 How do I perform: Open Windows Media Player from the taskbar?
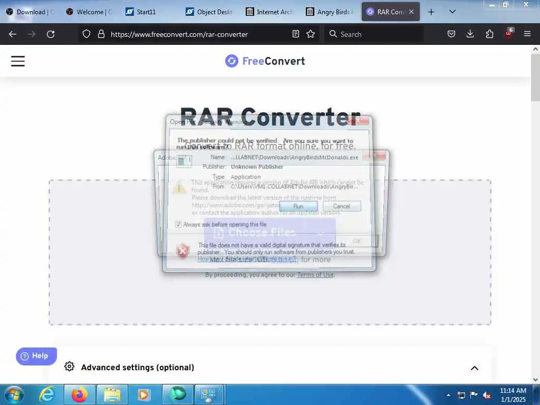[143, 394]
